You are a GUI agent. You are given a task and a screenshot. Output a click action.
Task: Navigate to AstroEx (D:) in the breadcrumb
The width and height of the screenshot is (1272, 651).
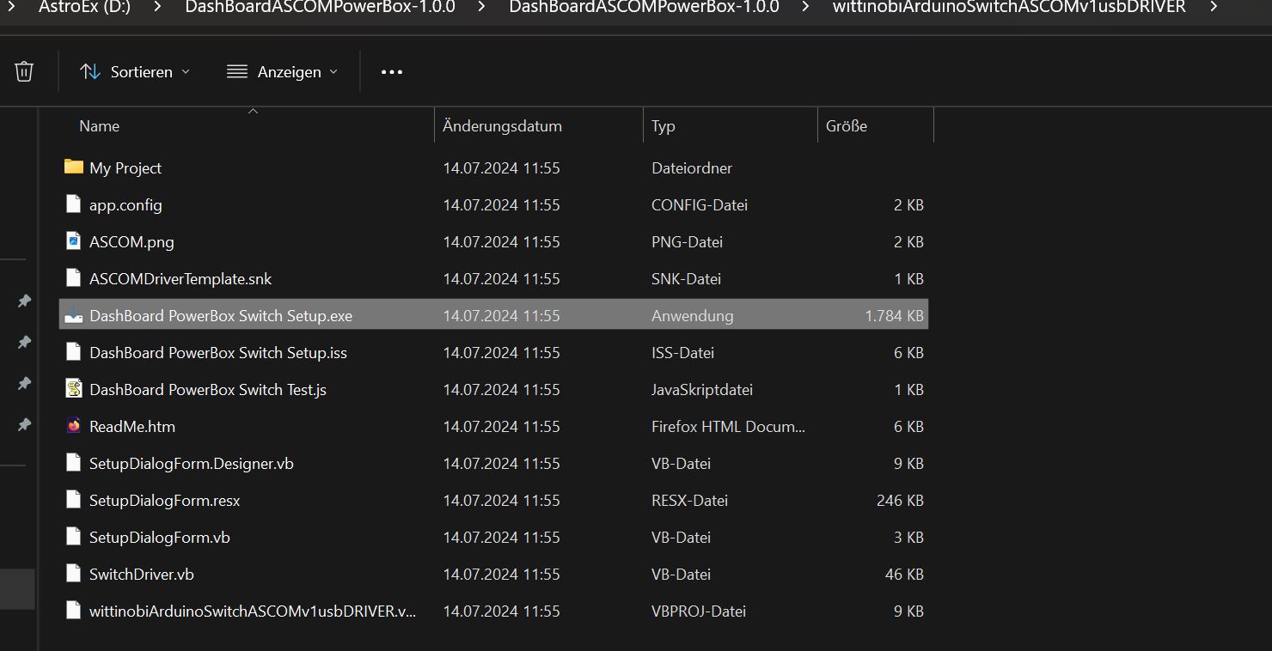click(x=84, y=8)
